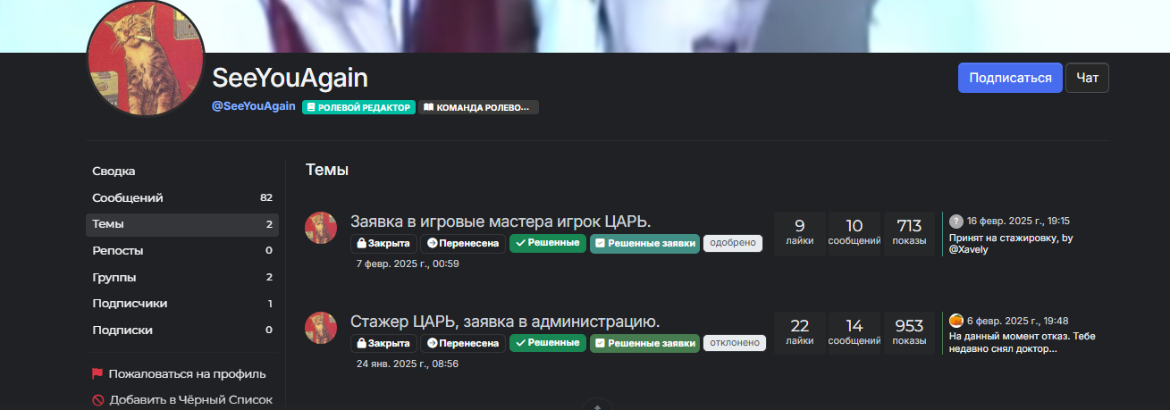The width and height of the screenshot is (1170, 410).
Task: Open topic 'Стажер ЦАРЬ, заявка в администрацию'
Action: [505, 322]
